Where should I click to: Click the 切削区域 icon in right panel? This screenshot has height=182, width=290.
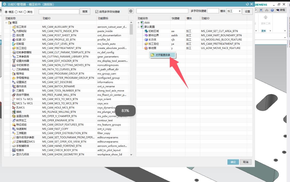point(146,31)
